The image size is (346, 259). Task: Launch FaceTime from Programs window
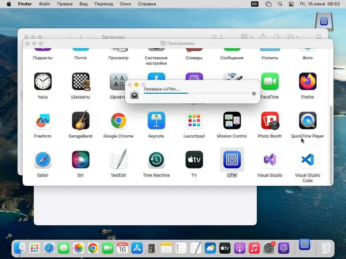click(270, 81)
